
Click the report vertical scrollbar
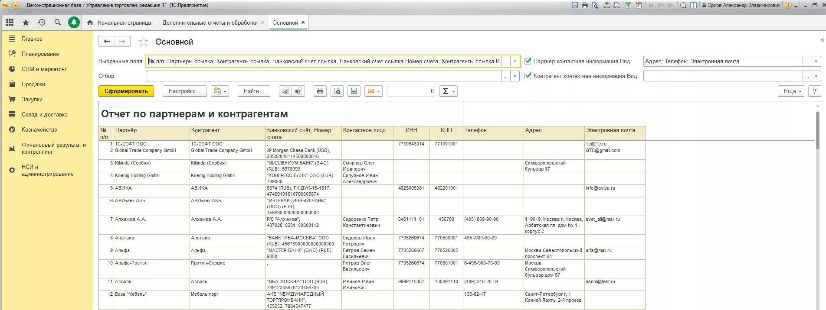click(x=818, y=130)
